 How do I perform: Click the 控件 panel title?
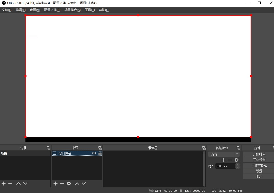257,148
